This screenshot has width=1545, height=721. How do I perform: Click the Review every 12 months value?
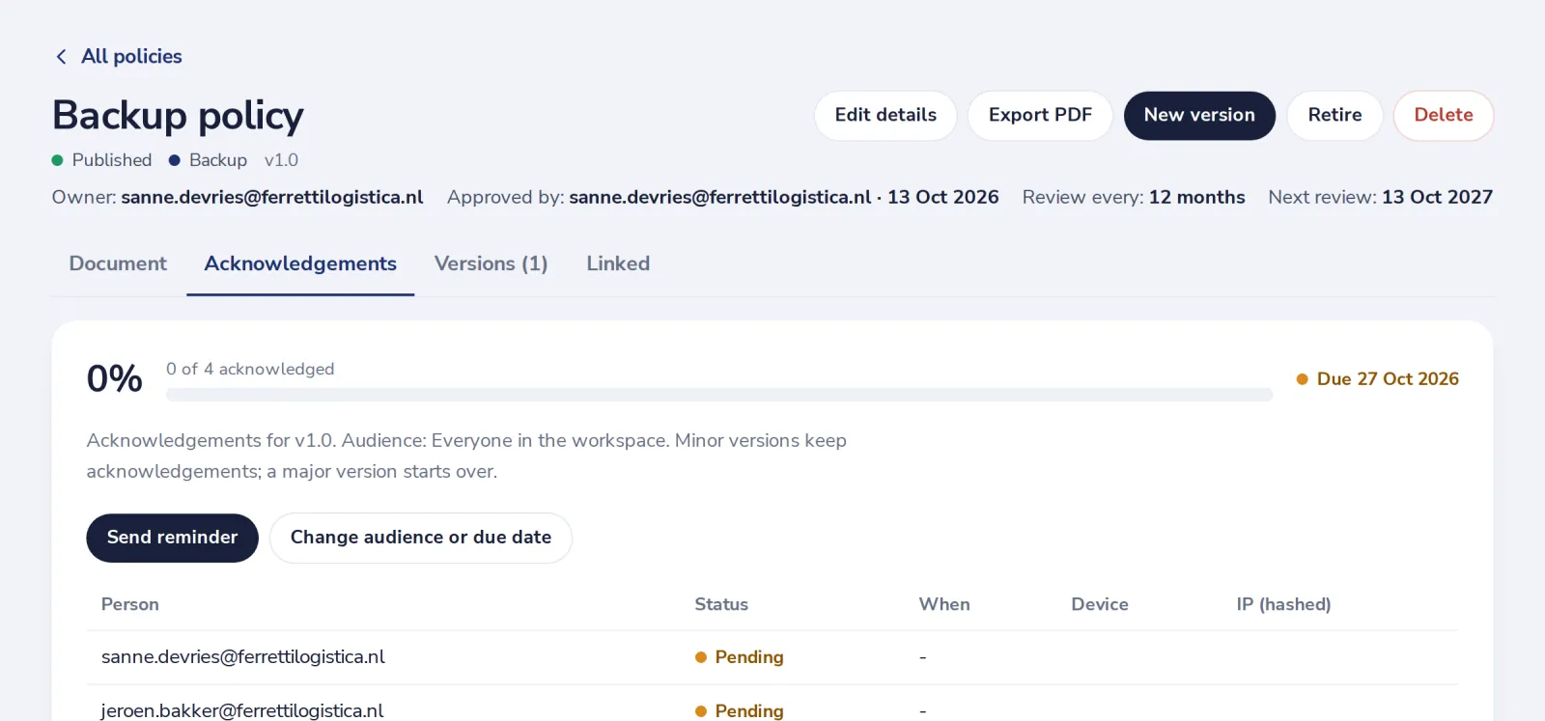point(1196,197)
